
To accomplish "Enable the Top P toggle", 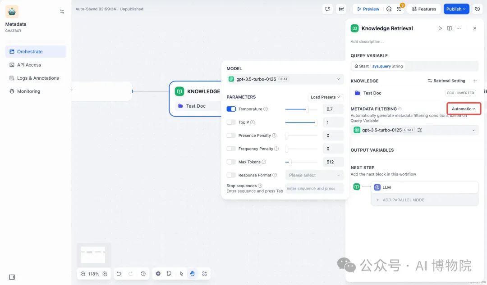I will pyautogui.click(x=231, y=122).
